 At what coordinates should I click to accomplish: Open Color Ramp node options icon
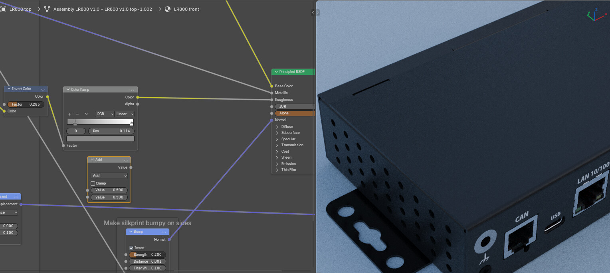tap(133, 90)
